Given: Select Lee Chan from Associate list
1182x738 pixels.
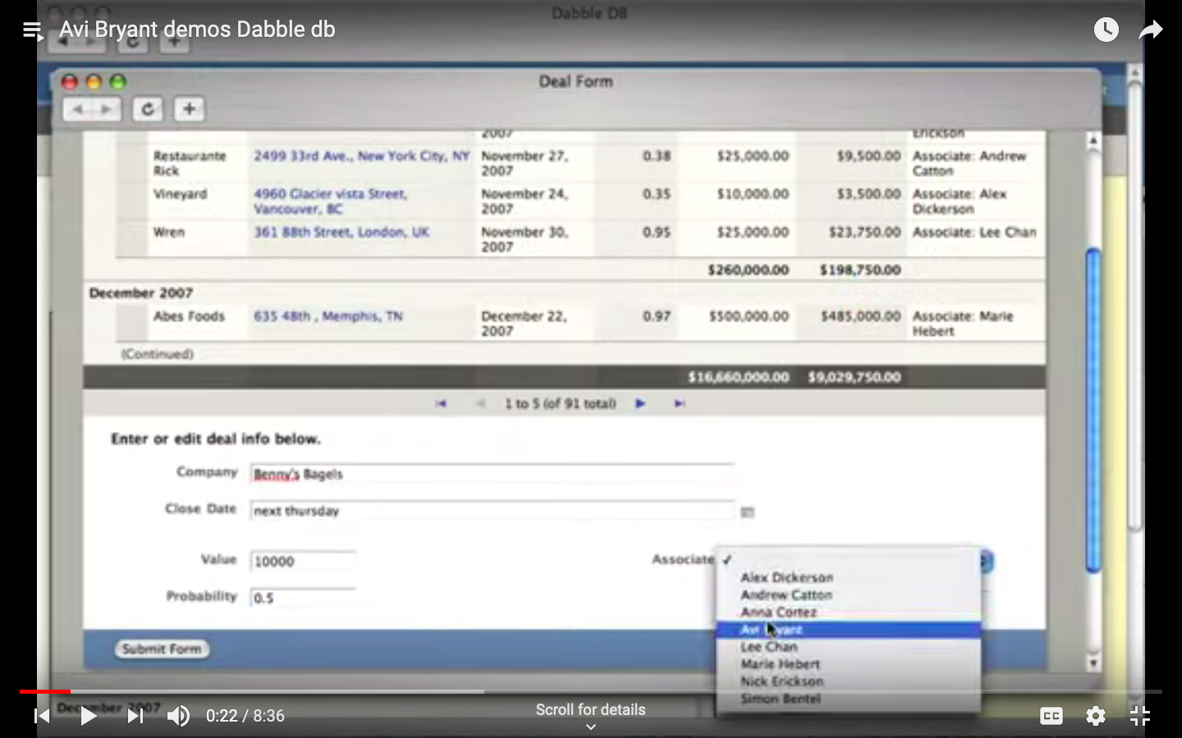Looking at the screenshot, I should (848, 647).
